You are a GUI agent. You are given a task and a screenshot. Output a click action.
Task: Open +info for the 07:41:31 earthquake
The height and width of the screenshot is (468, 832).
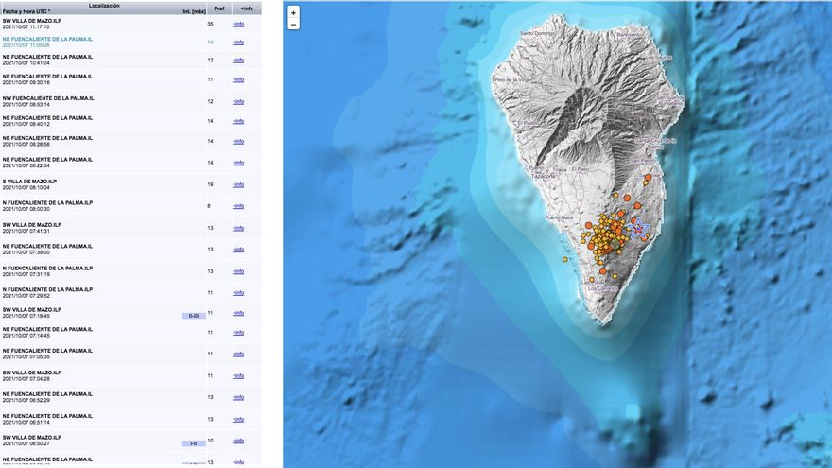(238, 228)
